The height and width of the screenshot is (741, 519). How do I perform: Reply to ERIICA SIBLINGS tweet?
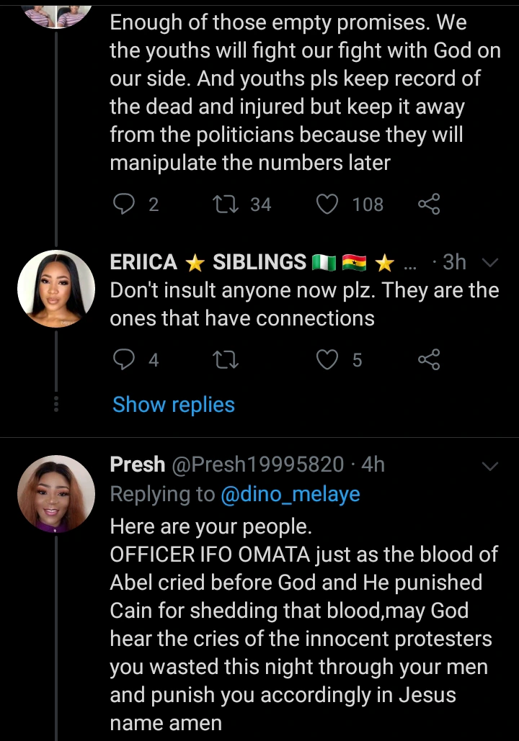click(x=125, y=359)
